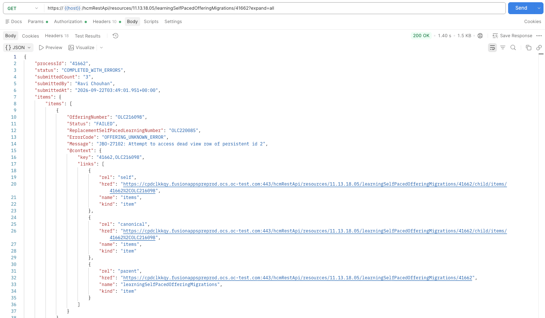Copy response body with the copy icon
The height and width of the screenshot is (318, 545).
[x=529, y=48]
